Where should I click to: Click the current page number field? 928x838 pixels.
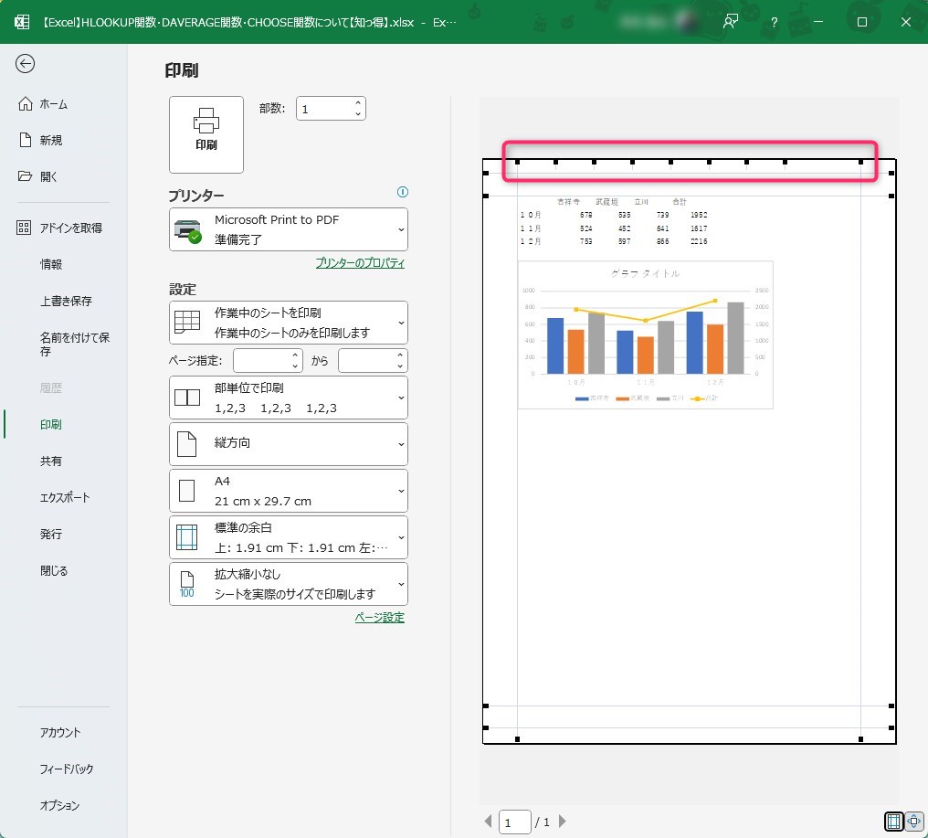click(x=515, y=822)
